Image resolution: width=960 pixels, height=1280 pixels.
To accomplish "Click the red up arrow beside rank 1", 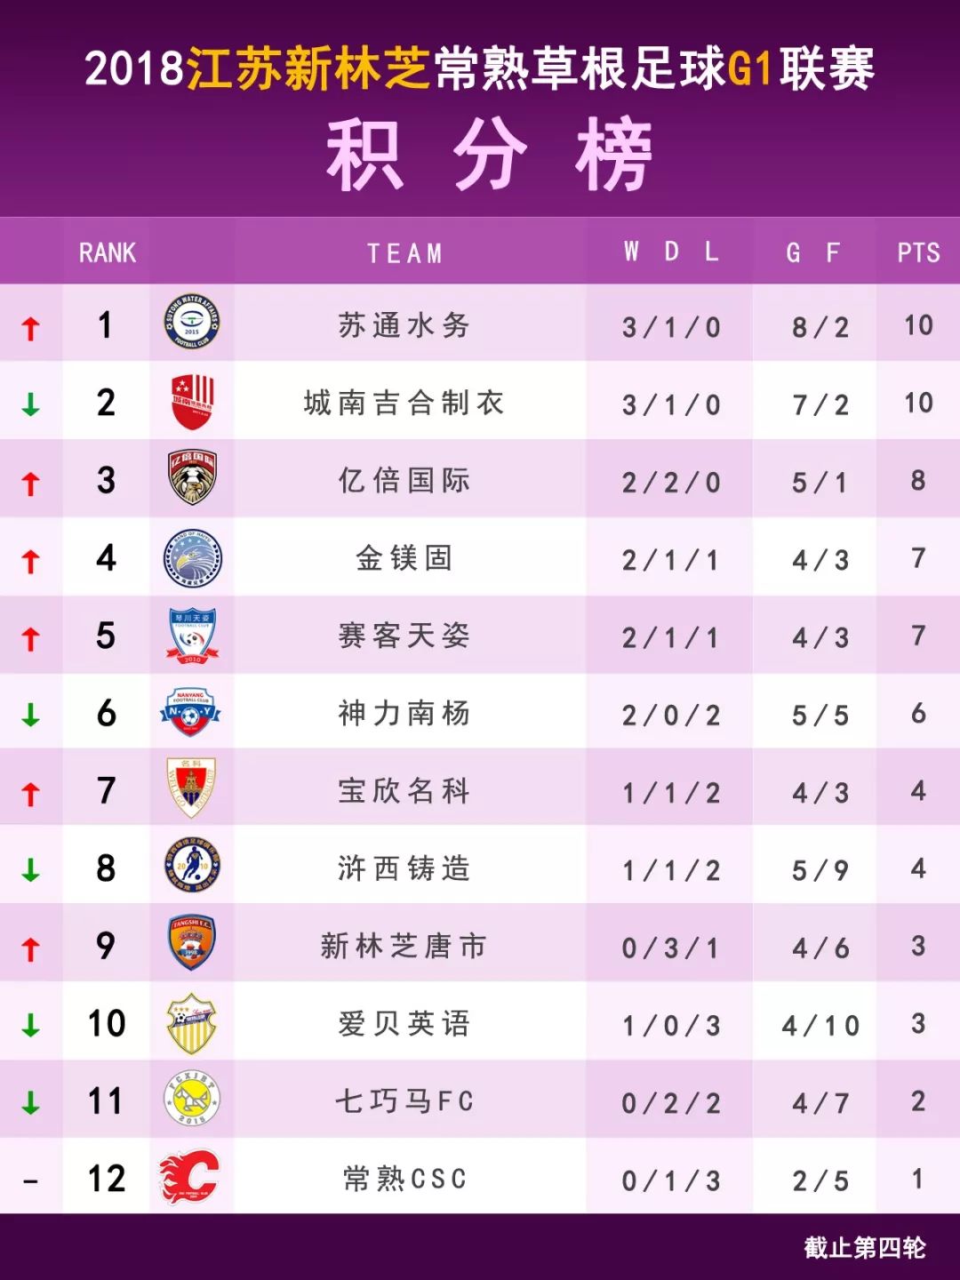I will pos(31,329).
